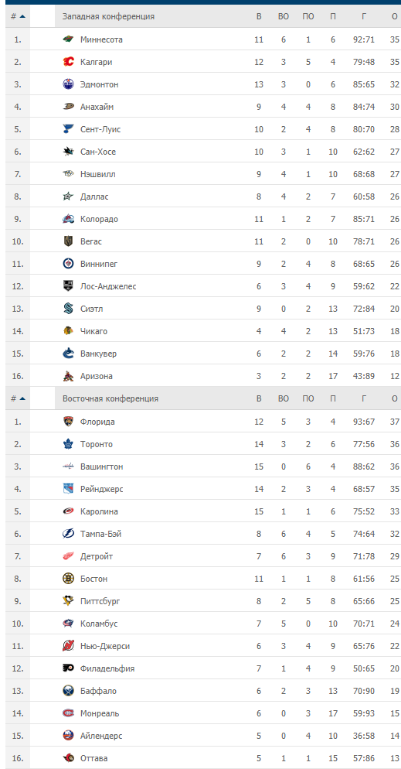The image size is (401, 769).
Task: Click the Западная конференция header
Action: coord(108,17)
